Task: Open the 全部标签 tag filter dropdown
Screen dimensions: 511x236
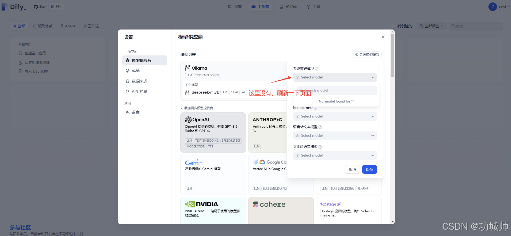Action: 432,26
